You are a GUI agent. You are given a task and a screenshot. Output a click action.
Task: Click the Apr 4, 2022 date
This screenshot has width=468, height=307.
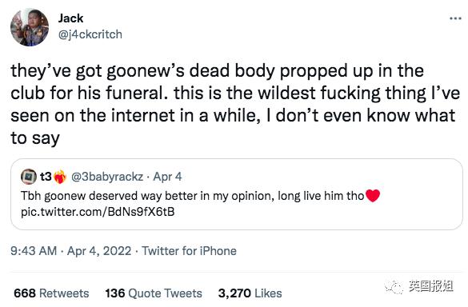click(99, 251)
